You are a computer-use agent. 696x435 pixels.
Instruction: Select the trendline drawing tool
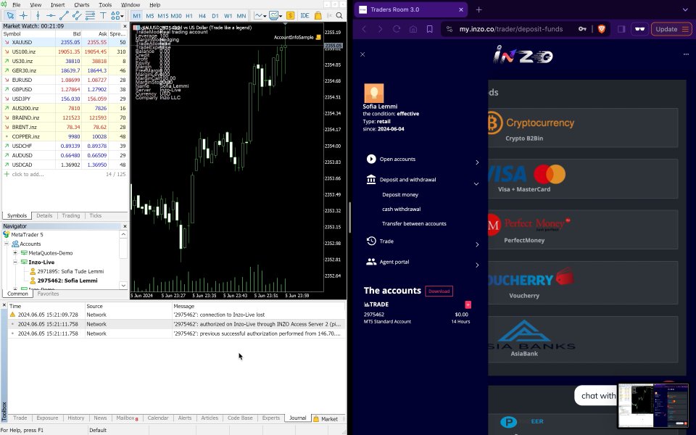[x=64, y=15]
